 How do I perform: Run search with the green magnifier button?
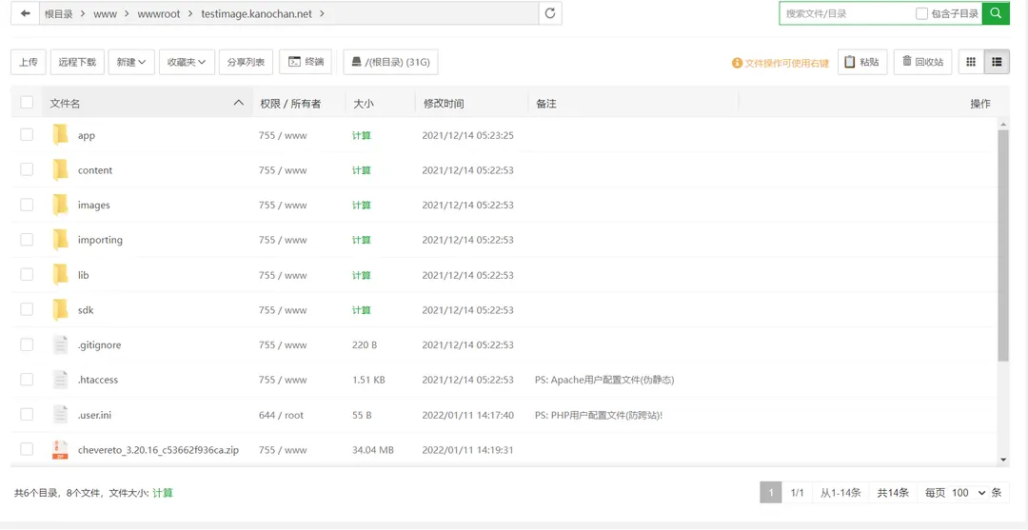click(x=996, y=13)
